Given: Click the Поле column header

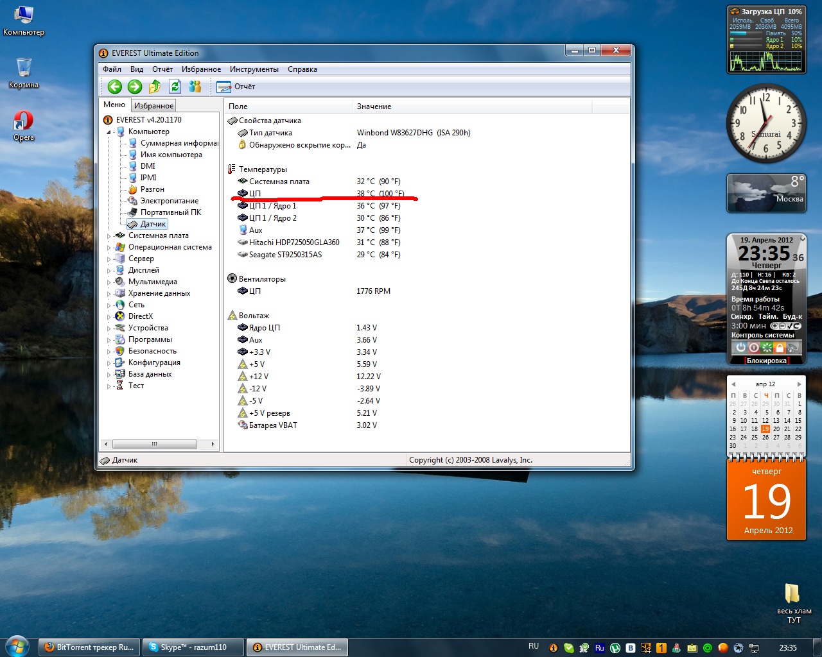Looking at the screenshot, I should click(x=288, y=107).
